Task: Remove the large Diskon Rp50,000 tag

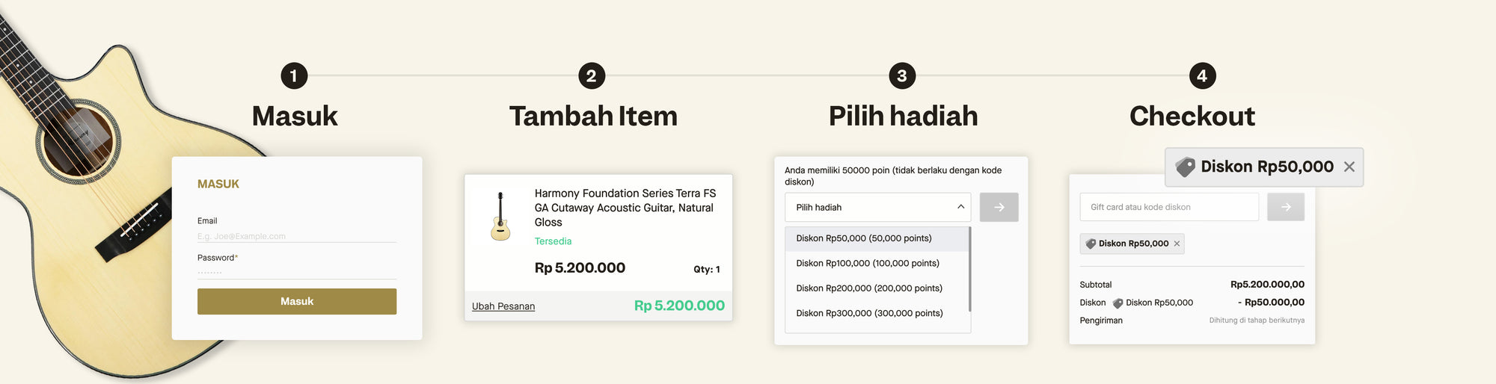Action: point(1349,167)
